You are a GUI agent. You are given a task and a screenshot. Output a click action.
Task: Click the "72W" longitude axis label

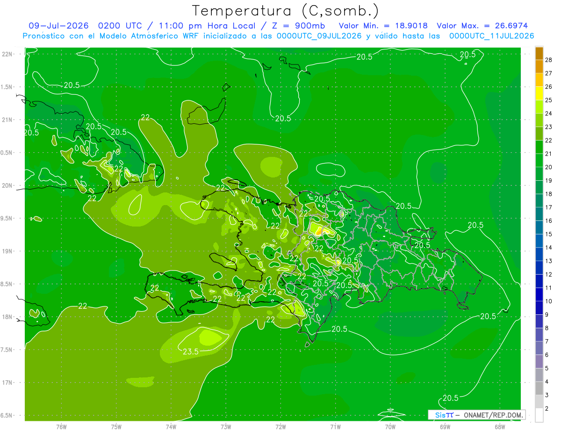coord(280,427)
